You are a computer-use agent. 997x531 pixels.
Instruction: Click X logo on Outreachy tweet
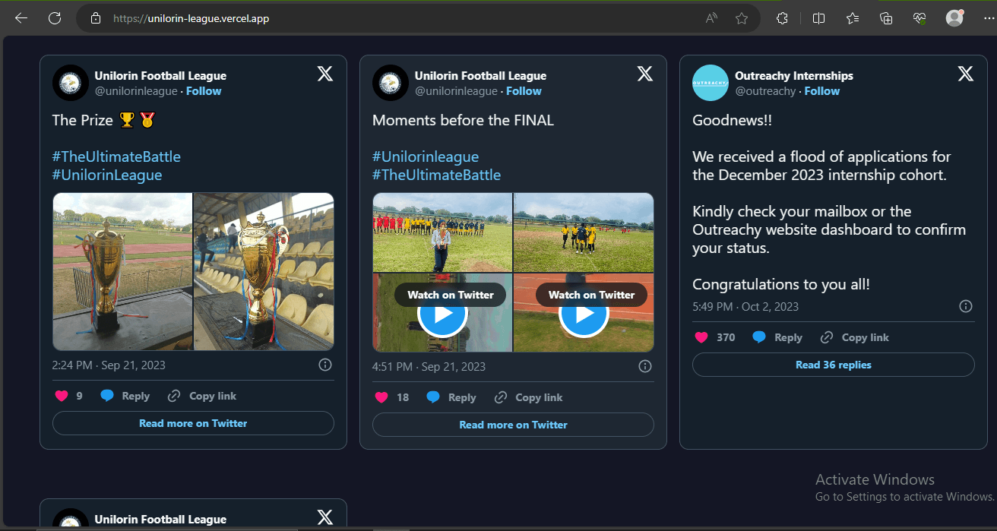point(965,74)
